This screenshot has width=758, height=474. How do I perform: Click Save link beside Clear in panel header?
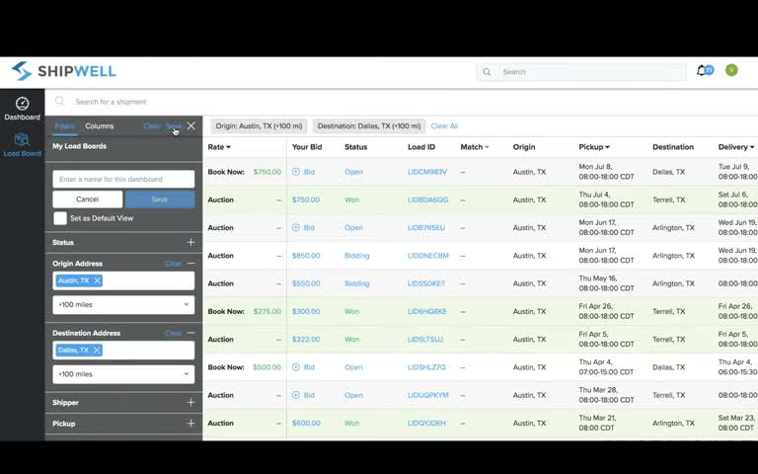(x=173, y=125)
